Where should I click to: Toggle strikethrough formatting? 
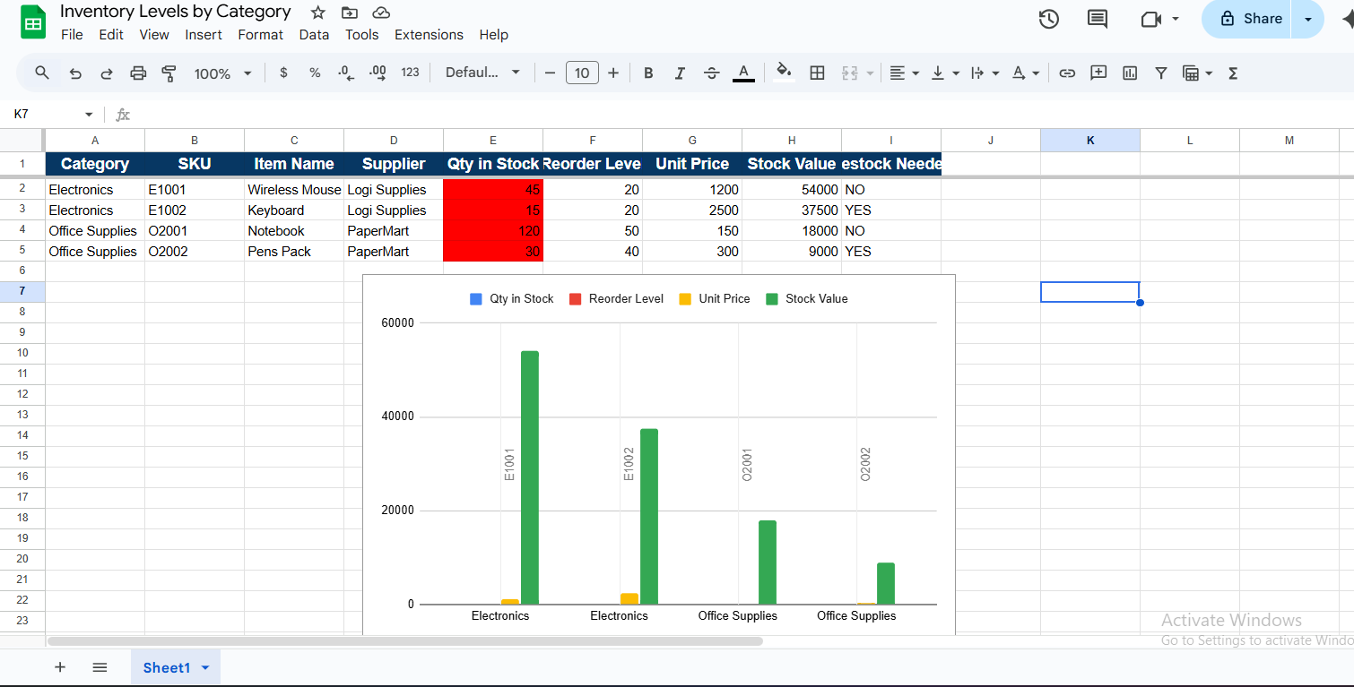[x=711, y=73]
